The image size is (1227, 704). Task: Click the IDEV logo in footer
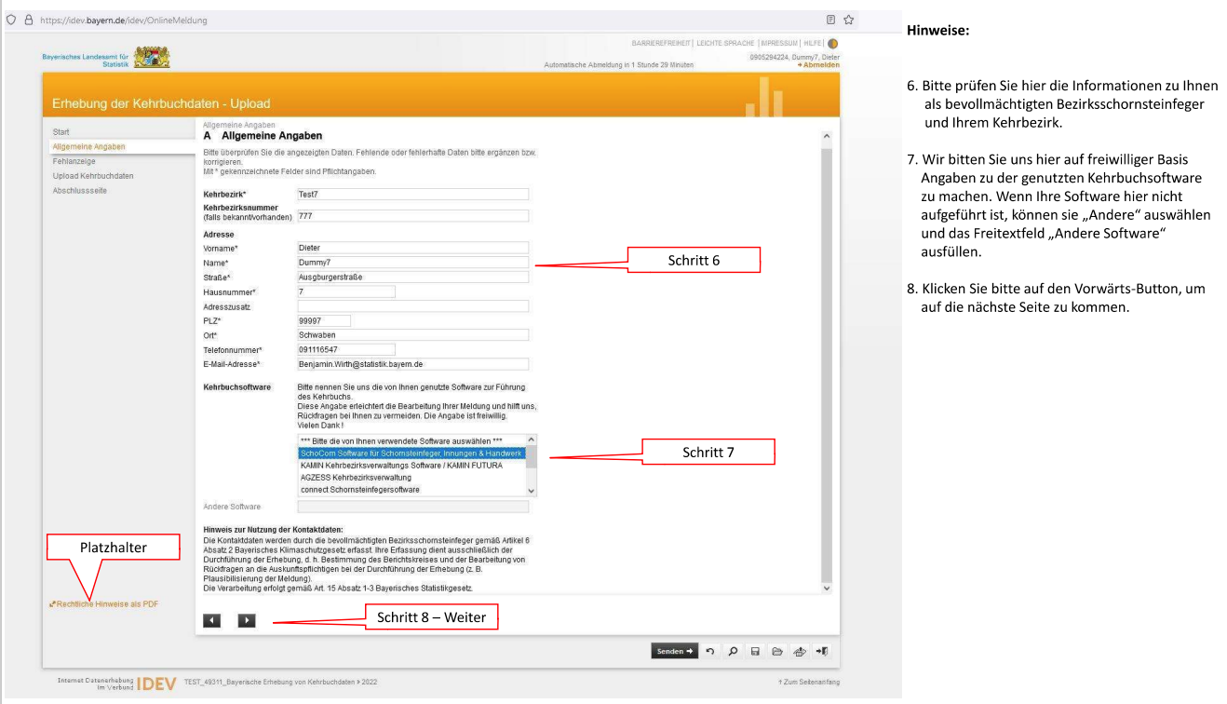[157, 683]
